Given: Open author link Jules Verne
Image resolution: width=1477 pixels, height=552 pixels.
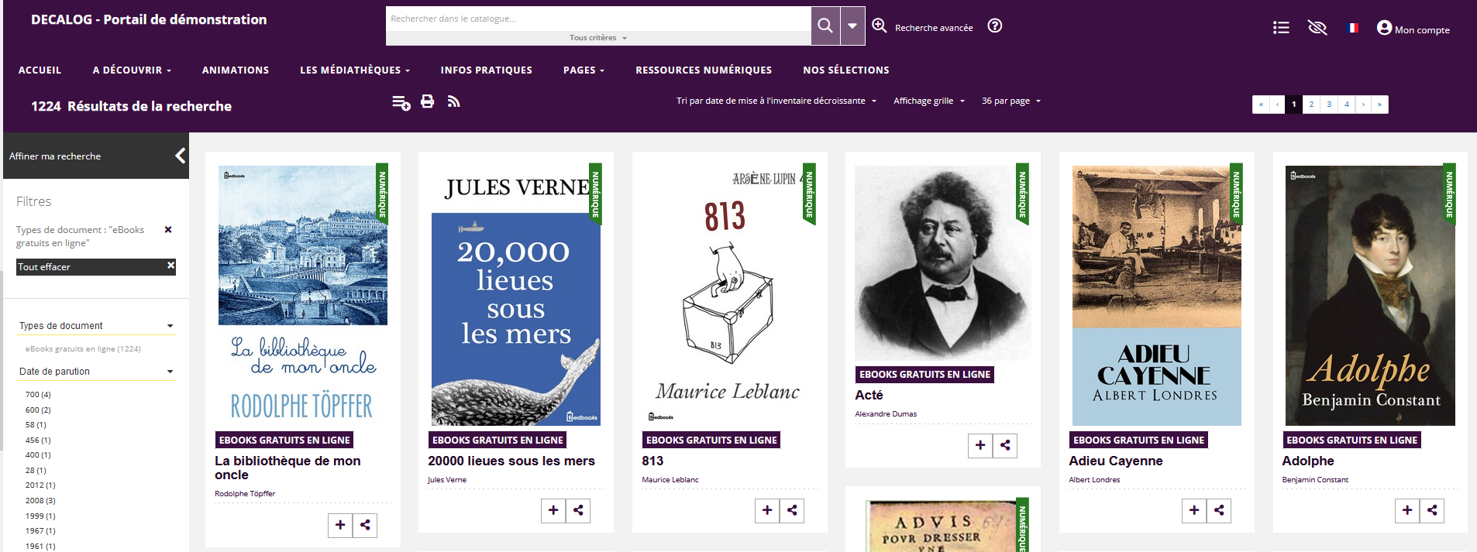Looking at the screenshot, I should pyautogui.click(x=447, y=480).
